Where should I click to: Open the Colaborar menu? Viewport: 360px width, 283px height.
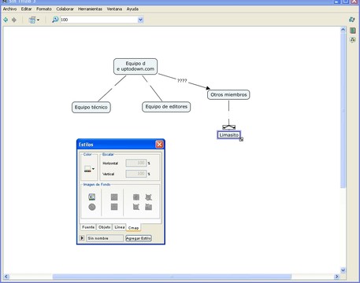click(x=65, y=9)
